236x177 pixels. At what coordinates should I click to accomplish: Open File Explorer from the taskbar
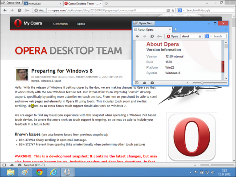(x=11, y=172)
